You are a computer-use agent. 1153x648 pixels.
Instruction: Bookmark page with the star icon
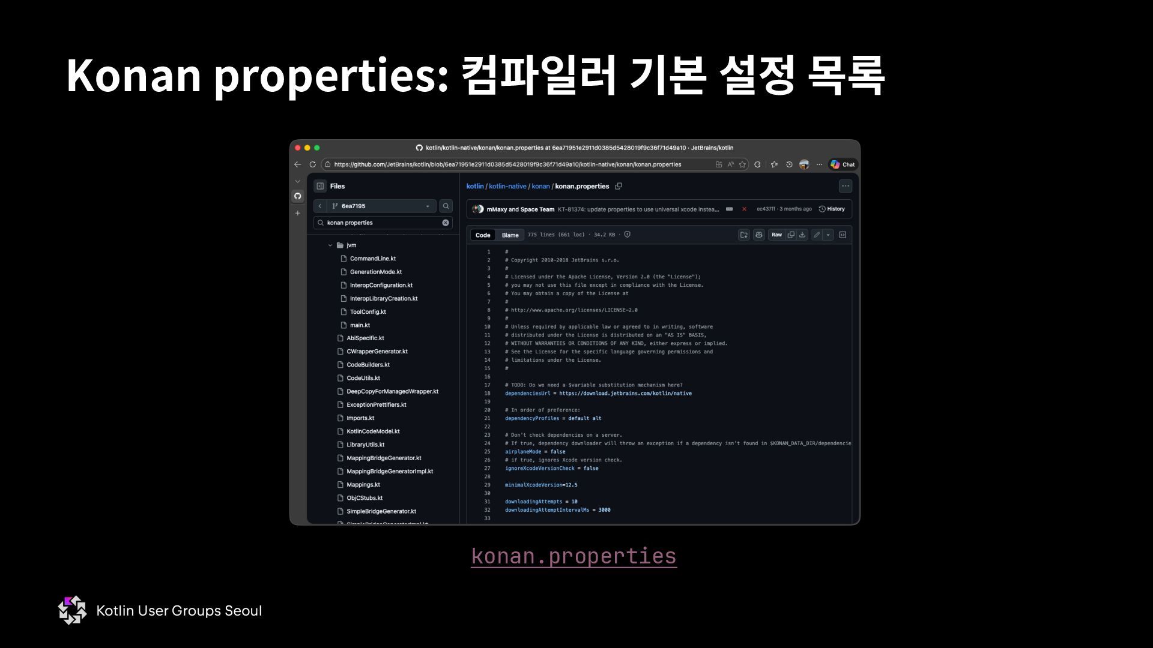[743, 164]
